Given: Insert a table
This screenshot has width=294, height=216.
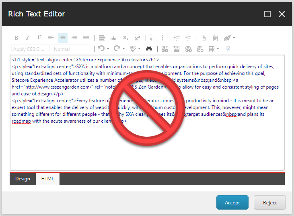Looking at the screenshot, I should coord(212,49).
